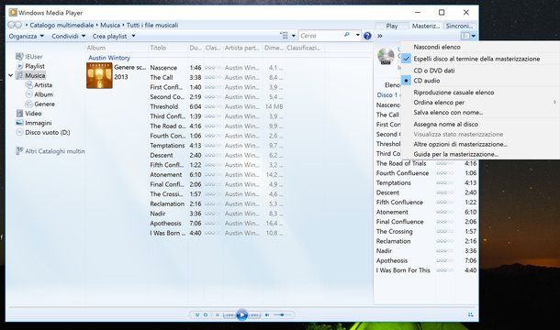Select the Threshold track in library

(164, 106)
